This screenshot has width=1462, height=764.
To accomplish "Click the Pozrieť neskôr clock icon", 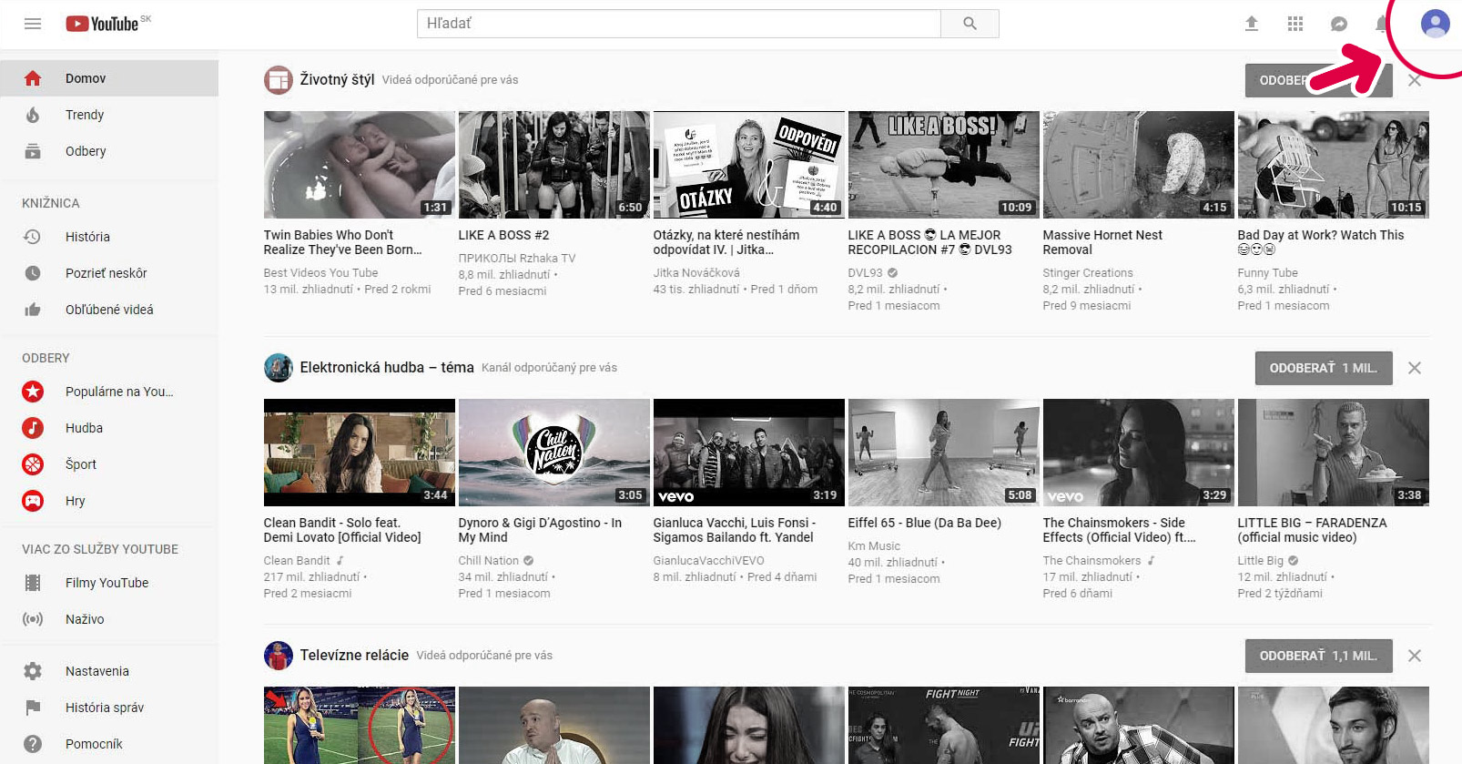I will (x=33, y=273).
